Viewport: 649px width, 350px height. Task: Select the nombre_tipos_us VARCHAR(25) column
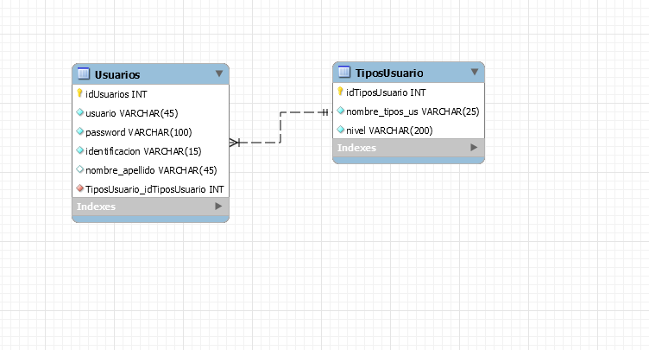[412, 111]
